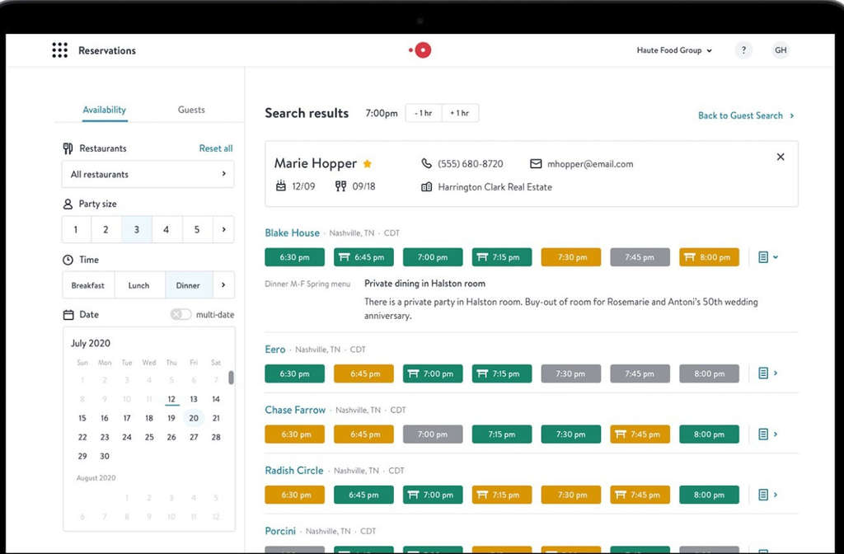Expand the All restaurants selector

click(148, 174)
